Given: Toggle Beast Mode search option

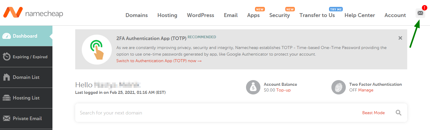Looking at the screenshot, I should pyautogui.click(x=373, y=113).
